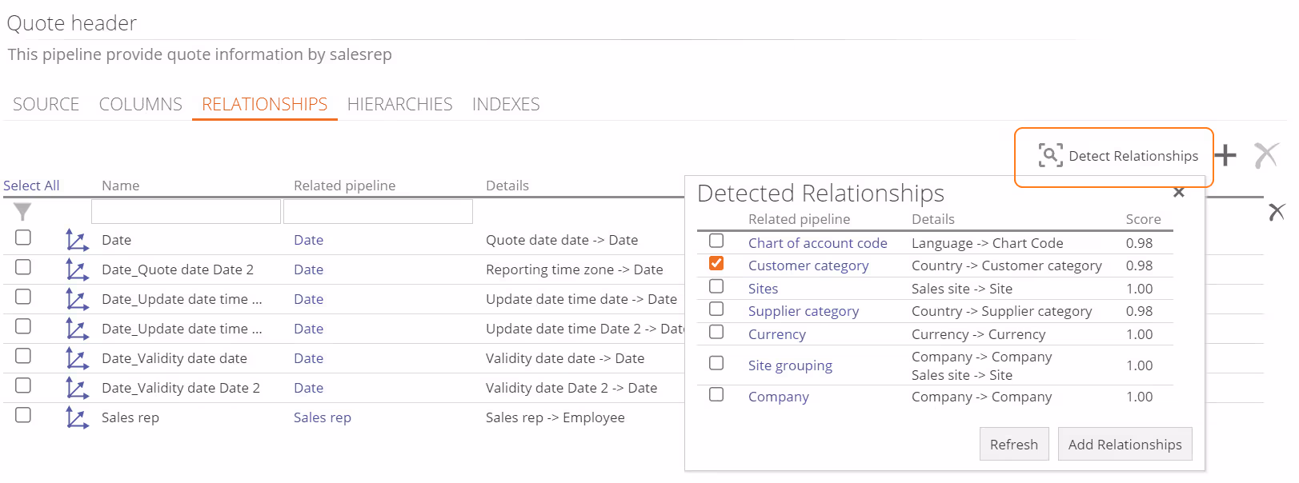Open the Chart of account code link
Image resolution: width=1299 pixels, height=483 pixels.
pos(817,243)
